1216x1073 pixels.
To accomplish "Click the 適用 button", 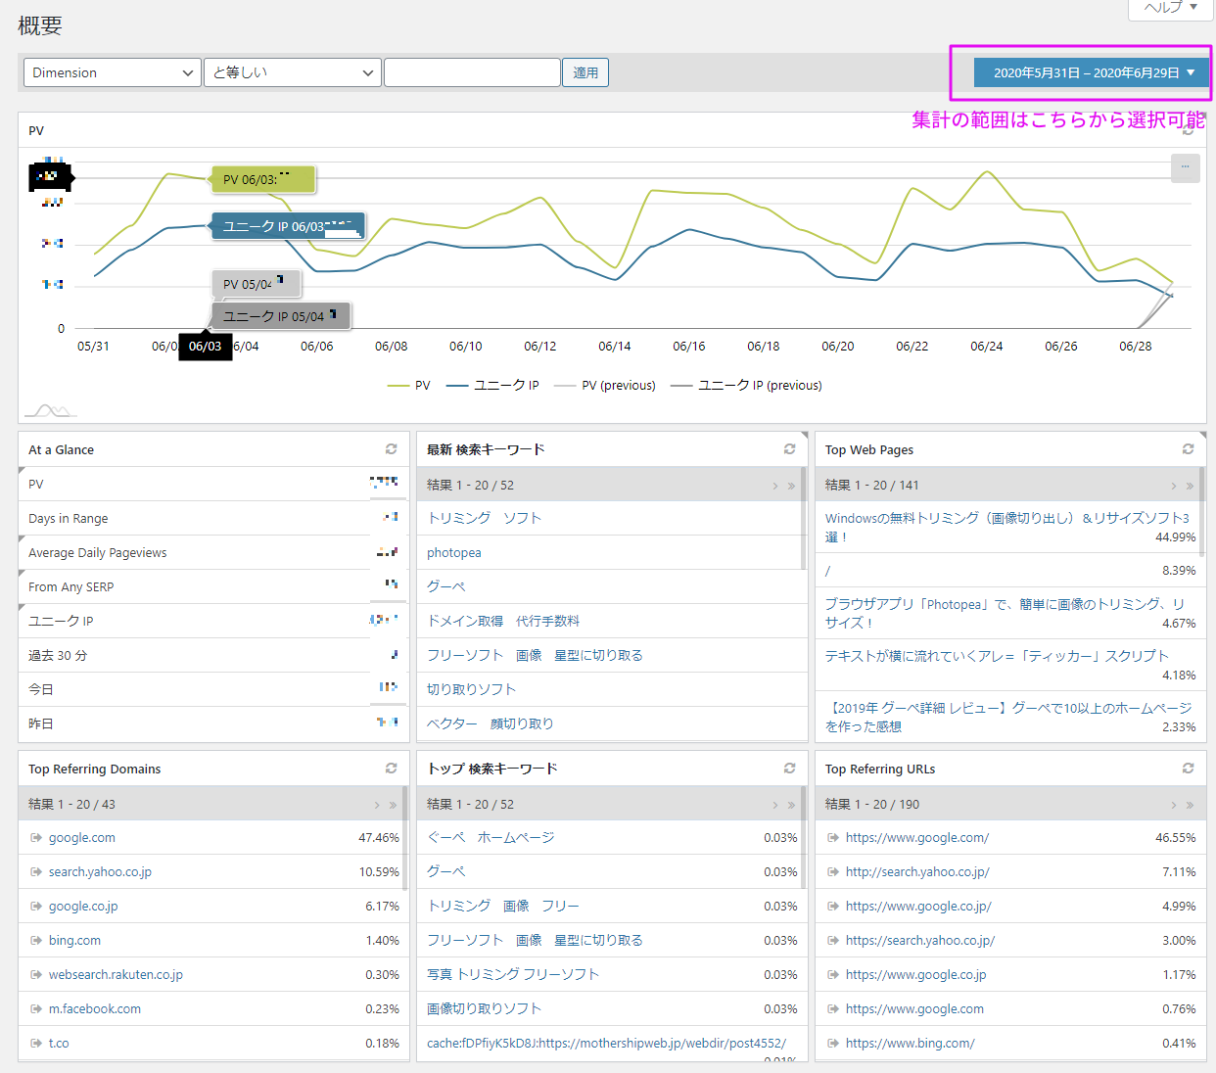I will coord(585,72).
